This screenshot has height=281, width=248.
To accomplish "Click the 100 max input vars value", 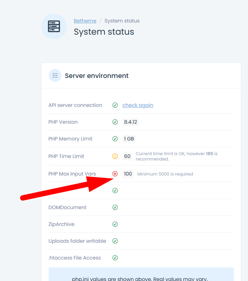I will [128, 174].
